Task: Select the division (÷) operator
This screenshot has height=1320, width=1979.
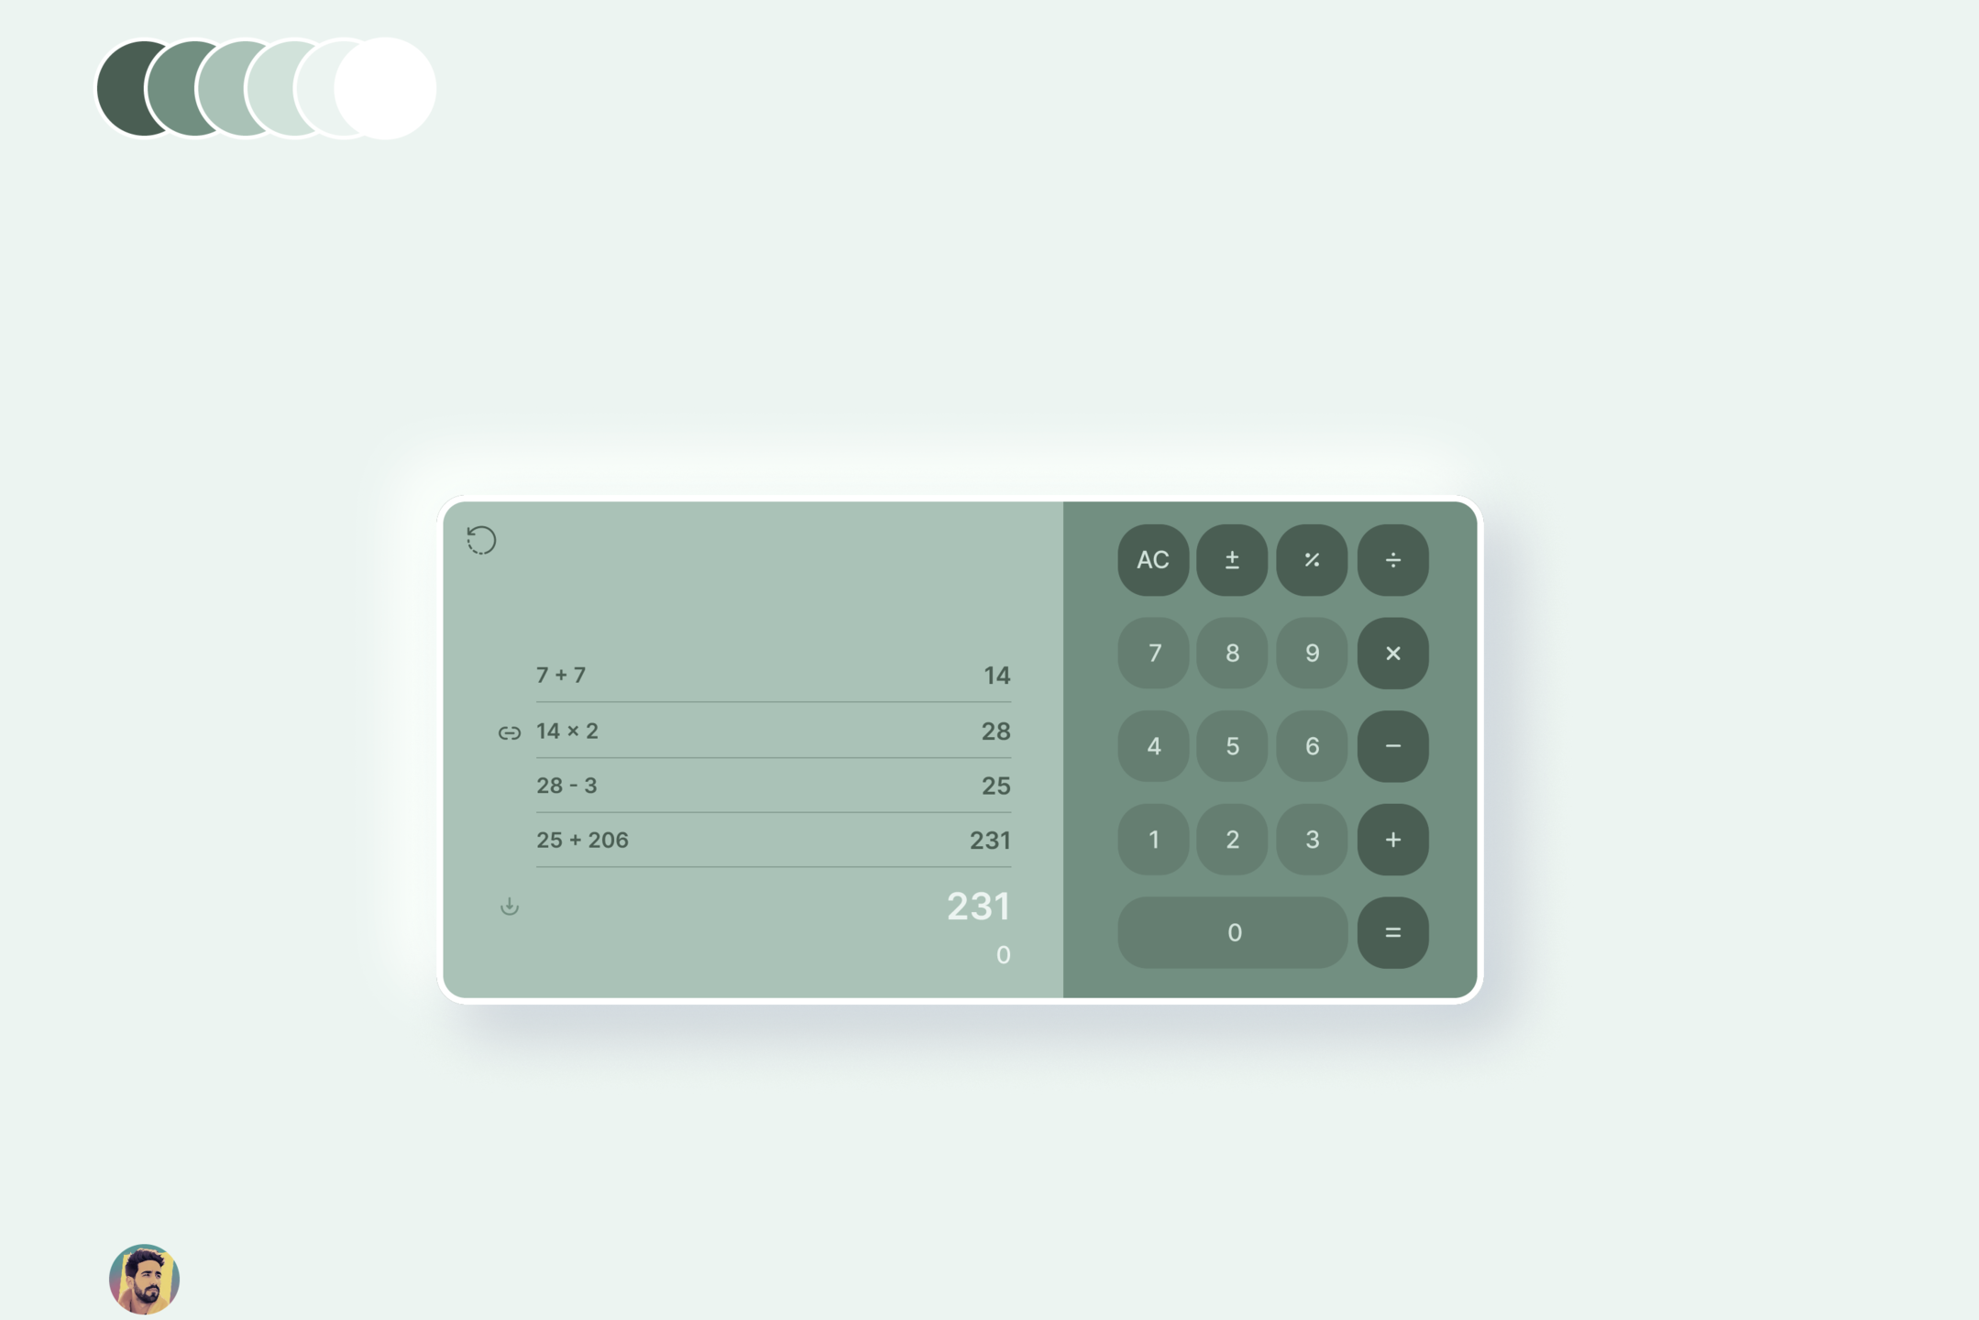Action: 1391,560
